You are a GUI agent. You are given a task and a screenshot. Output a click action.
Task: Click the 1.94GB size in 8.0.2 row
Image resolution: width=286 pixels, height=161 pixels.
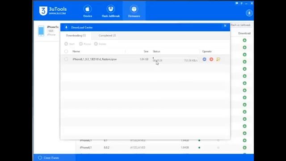185,148
